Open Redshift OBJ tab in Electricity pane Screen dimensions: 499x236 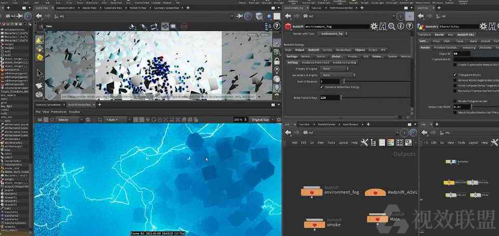[466, 35]
